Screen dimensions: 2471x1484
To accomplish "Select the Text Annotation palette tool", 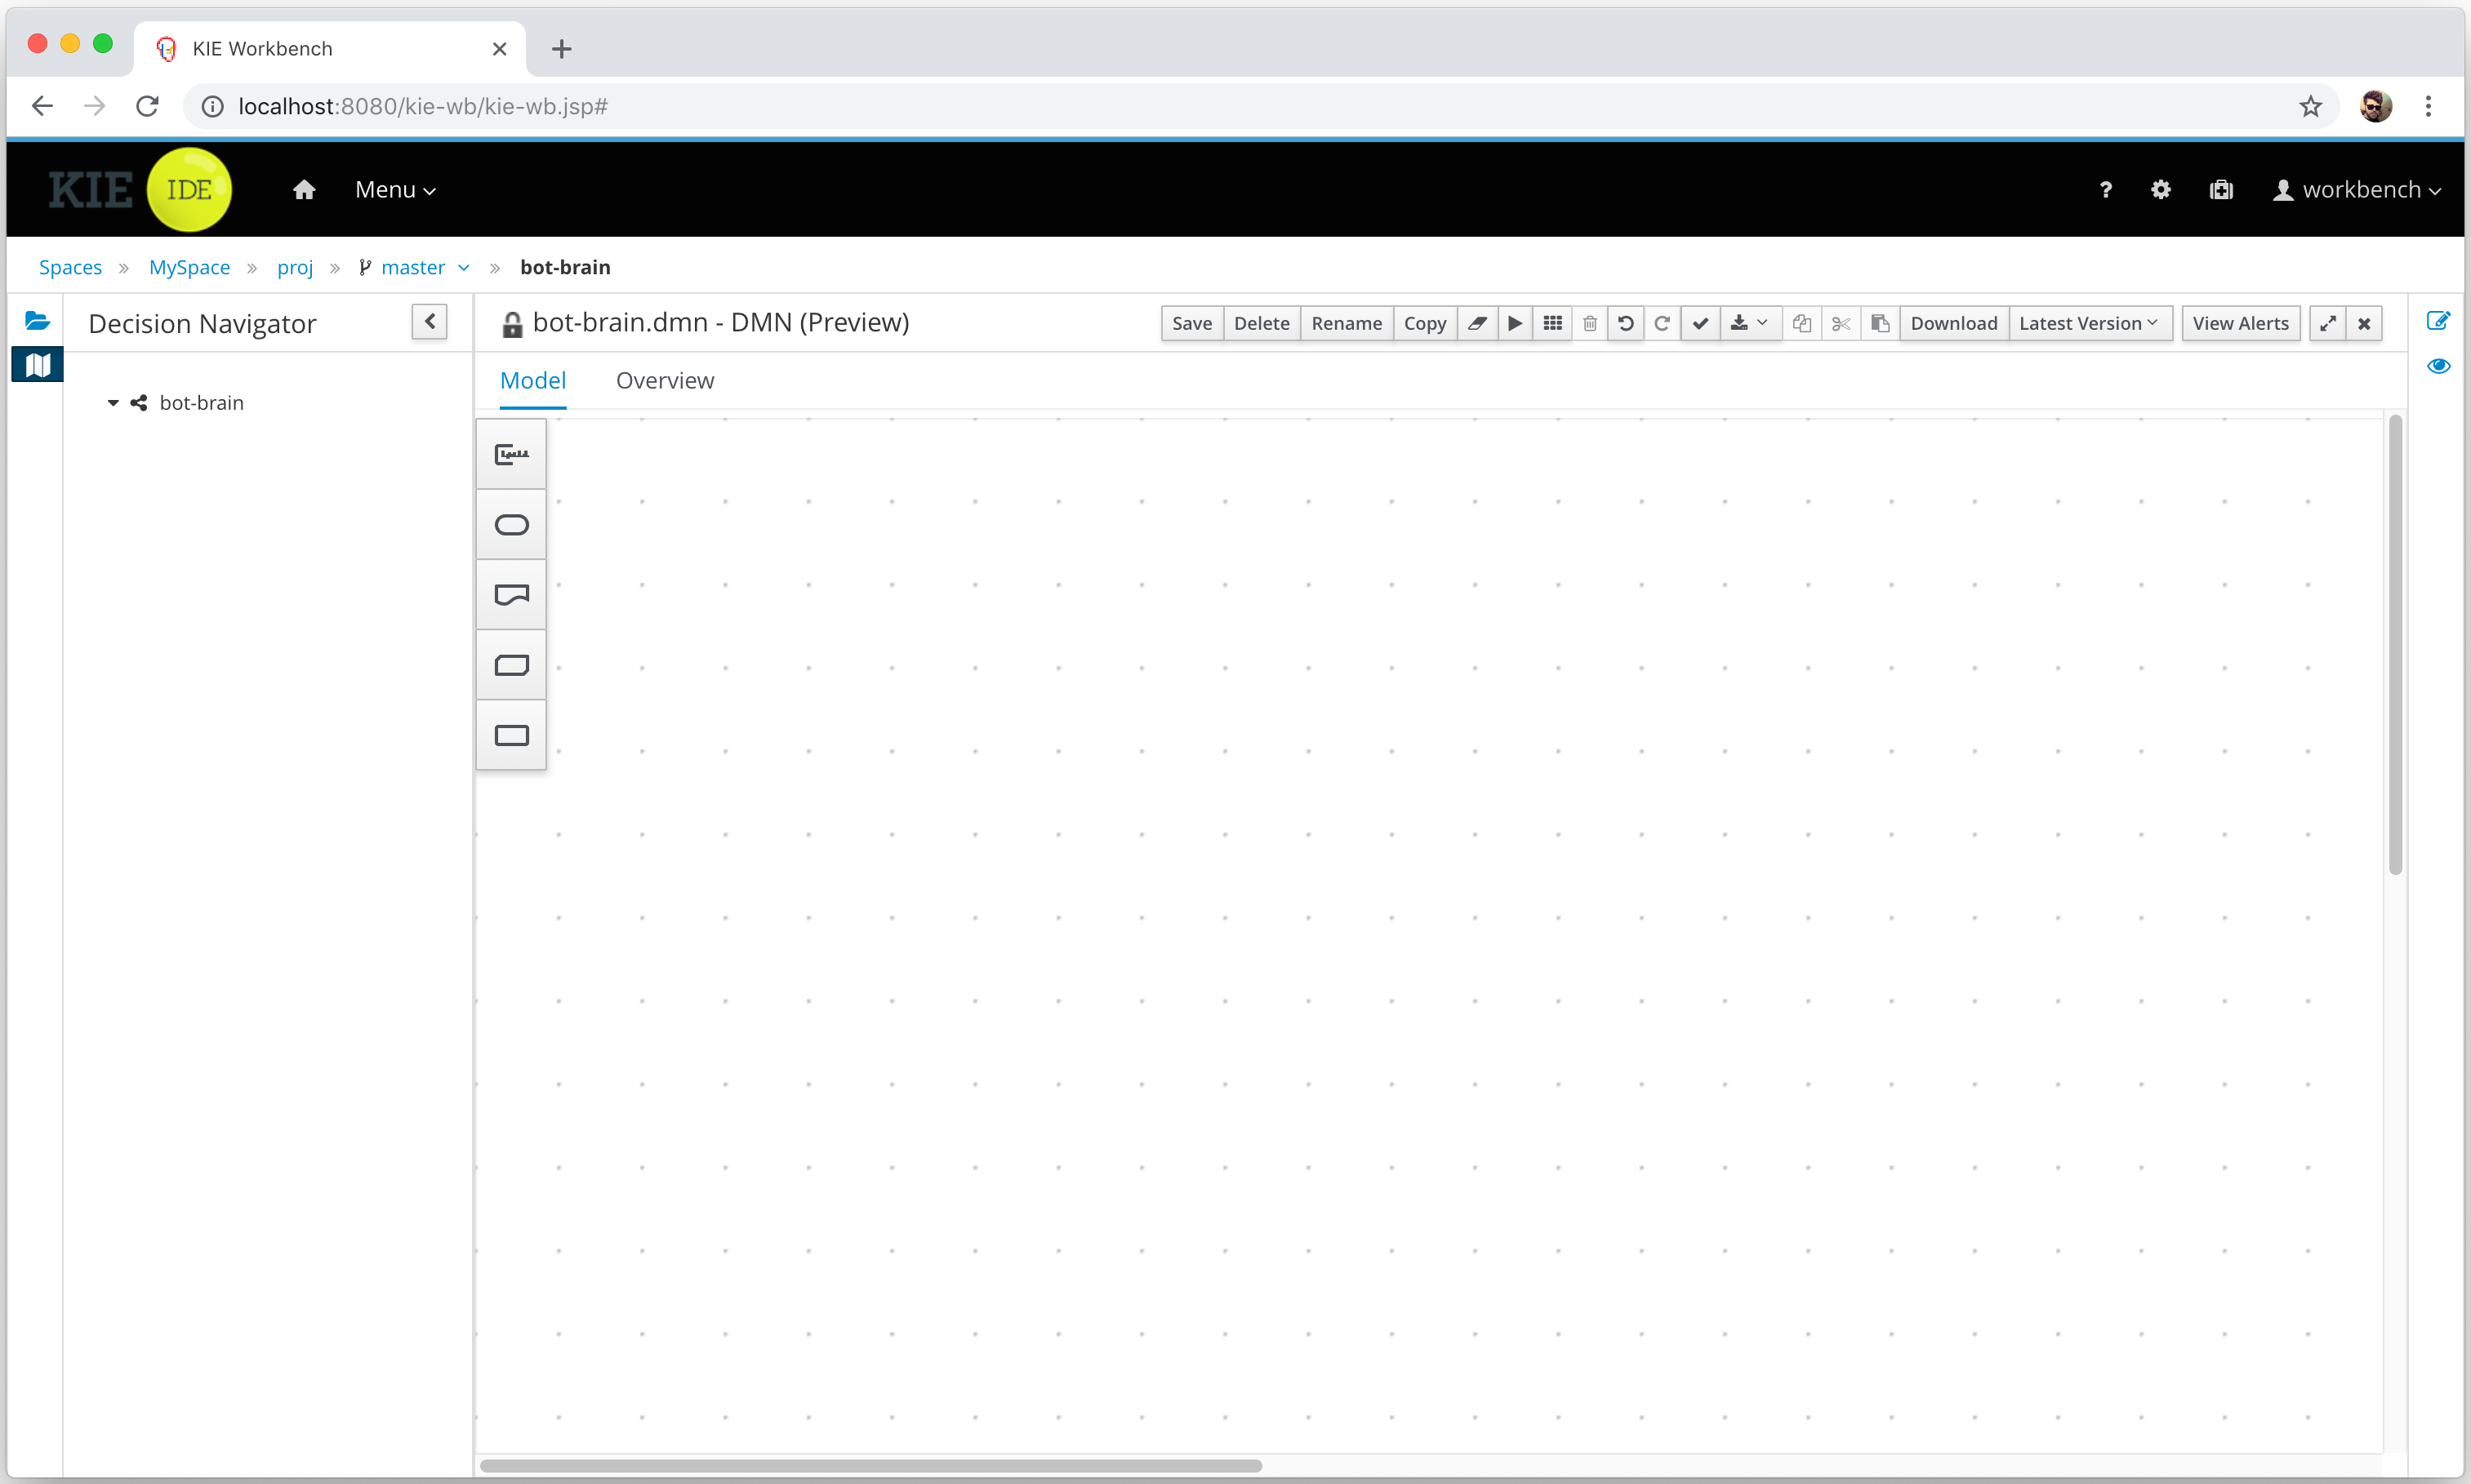I will pyautogui.click(x=511, y=454).
